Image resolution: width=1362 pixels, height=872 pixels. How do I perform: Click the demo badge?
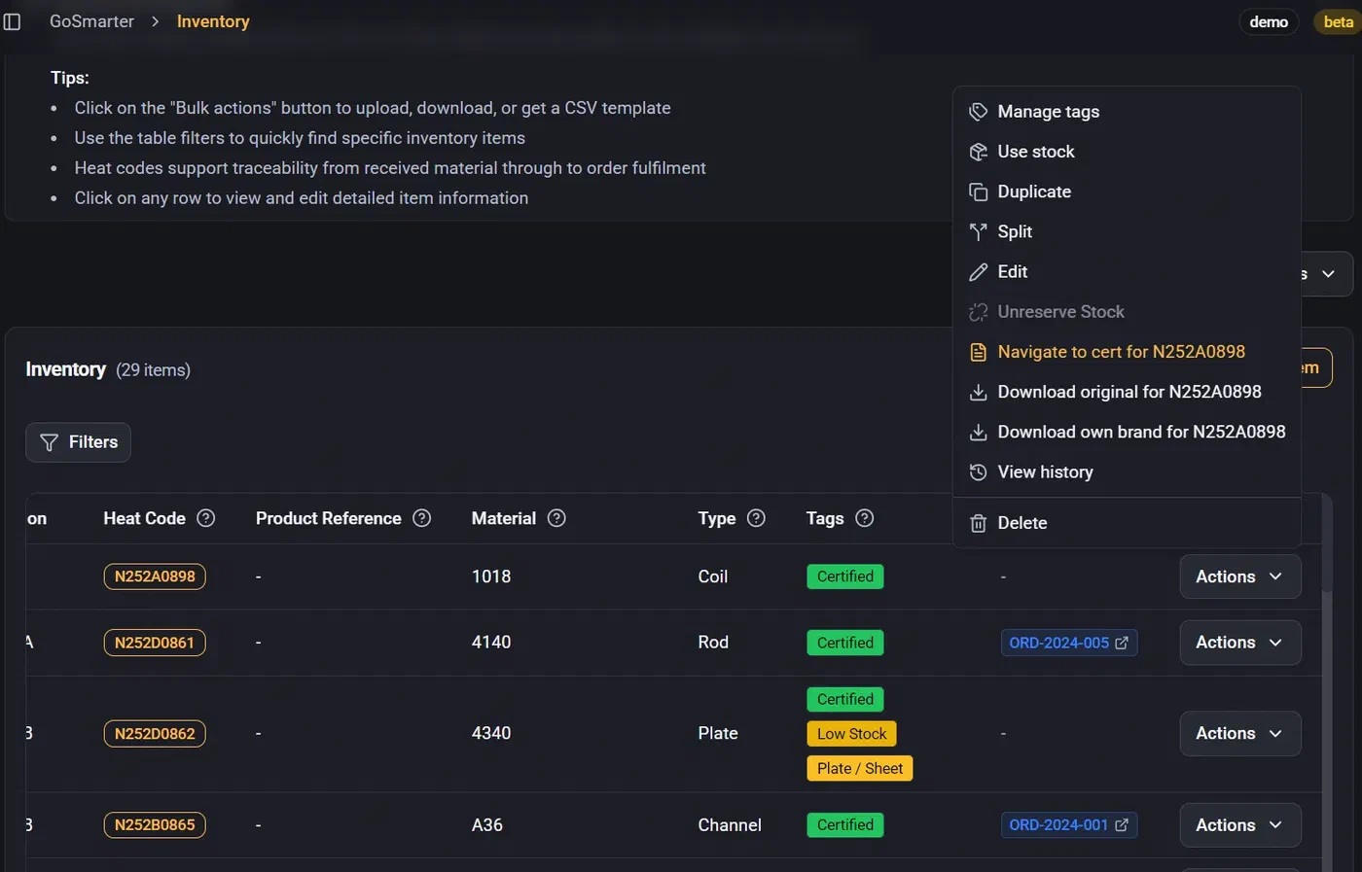click(x=1269, y=21)
